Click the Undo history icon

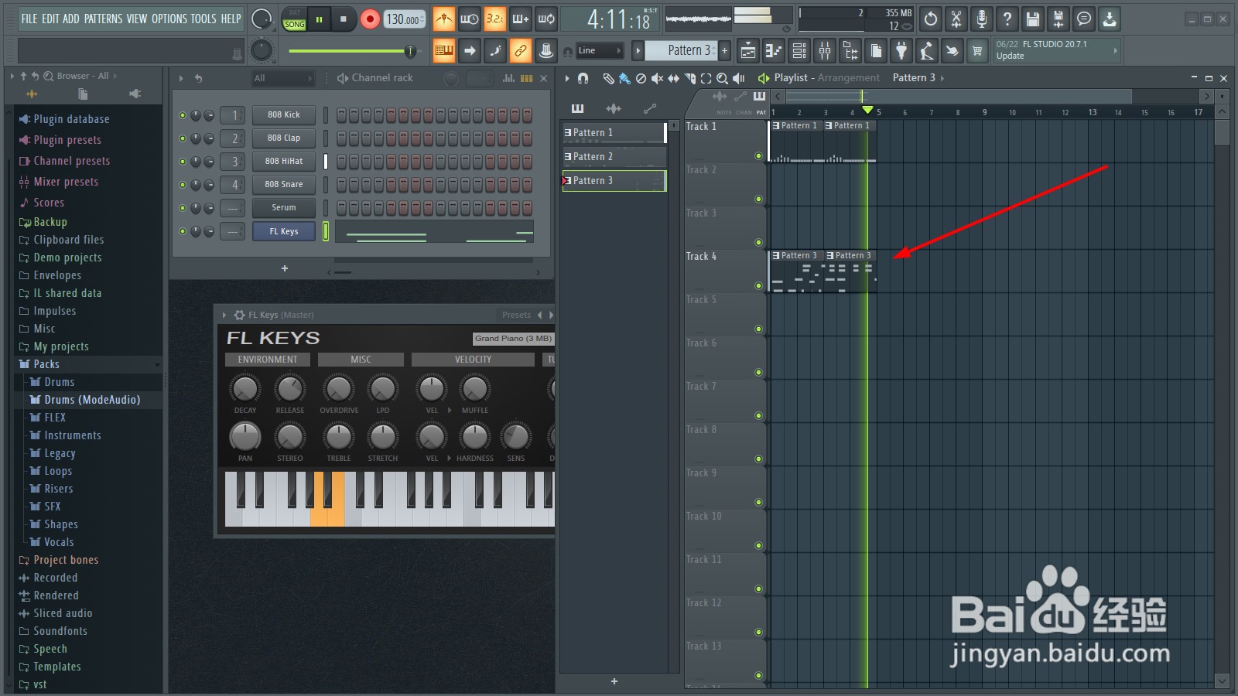click(931, 19)
